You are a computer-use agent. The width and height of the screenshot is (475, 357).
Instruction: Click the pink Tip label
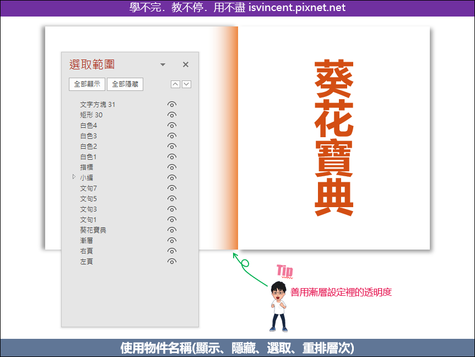click(x=285, y=271)
